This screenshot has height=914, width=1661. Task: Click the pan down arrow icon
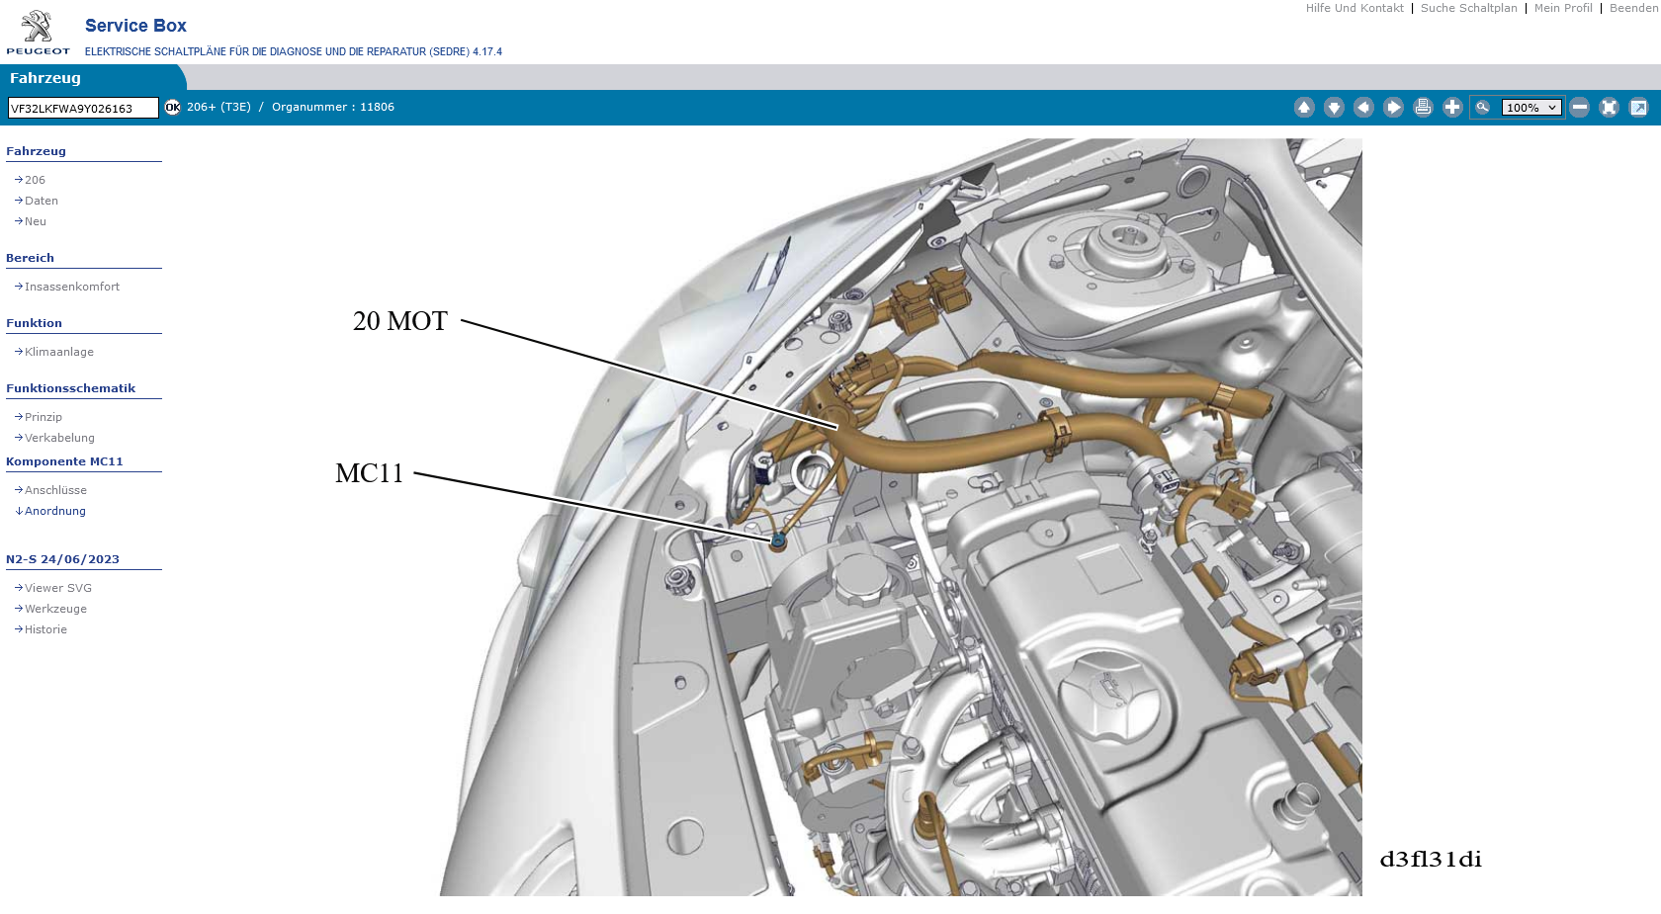1334,108
